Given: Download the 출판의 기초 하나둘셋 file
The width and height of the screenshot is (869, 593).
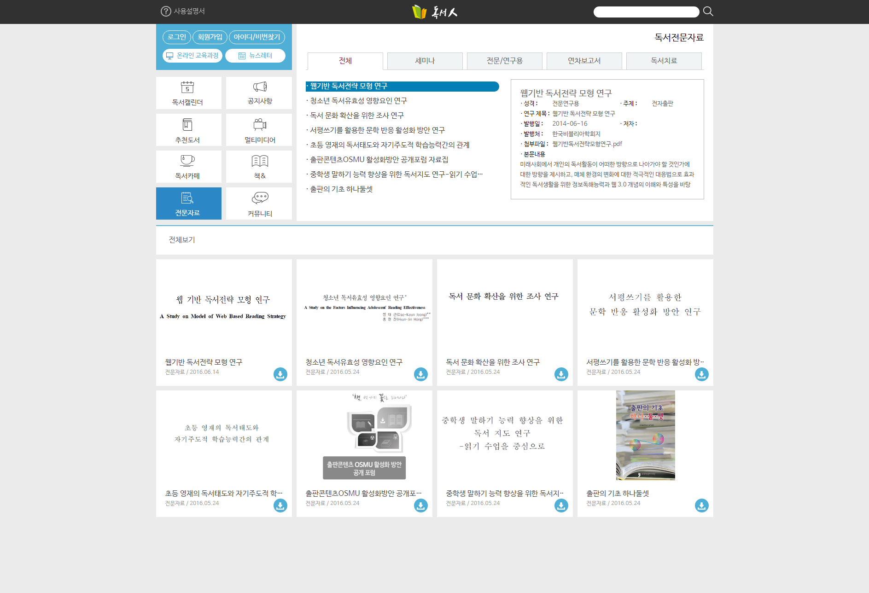Looking at the screenshot, I should 701,506.
